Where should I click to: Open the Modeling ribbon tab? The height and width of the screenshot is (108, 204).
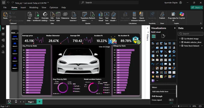point(34,7)
